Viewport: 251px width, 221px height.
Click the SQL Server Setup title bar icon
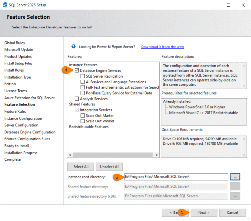pos(5,5)
